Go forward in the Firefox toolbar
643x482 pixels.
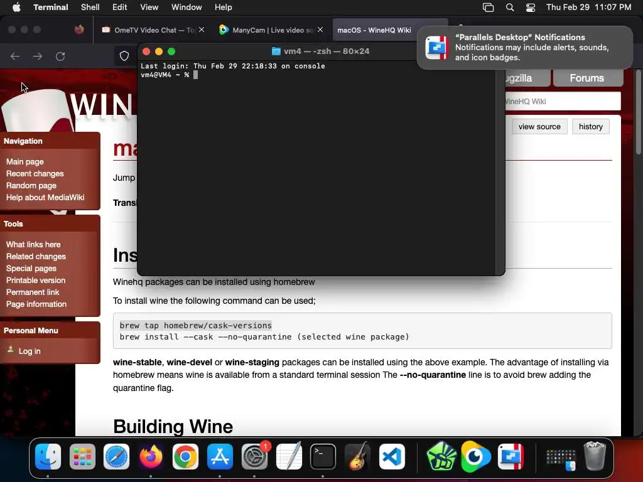click(38, 56)
